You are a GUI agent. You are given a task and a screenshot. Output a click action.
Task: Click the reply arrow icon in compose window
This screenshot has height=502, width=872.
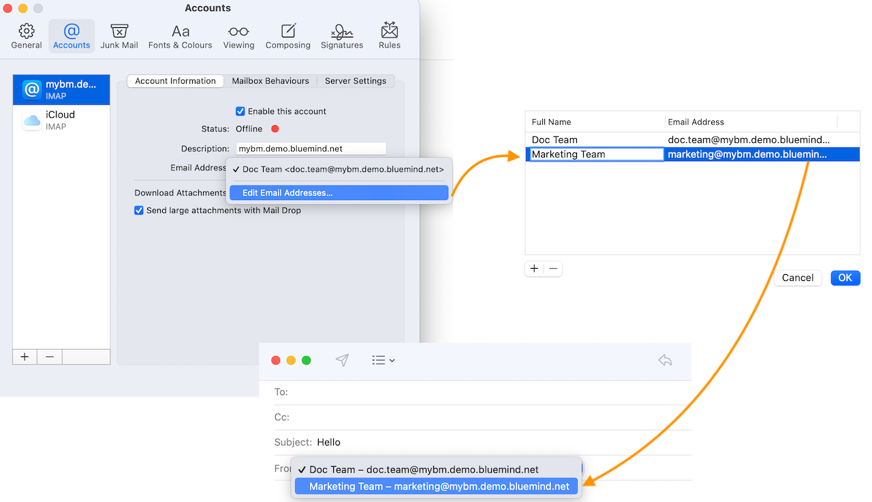pos(665,361)
